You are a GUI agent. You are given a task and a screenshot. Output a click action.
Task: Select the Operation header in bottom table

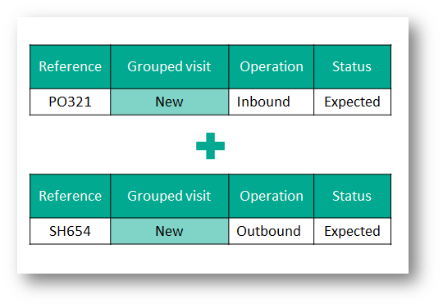tap(272, 196)
